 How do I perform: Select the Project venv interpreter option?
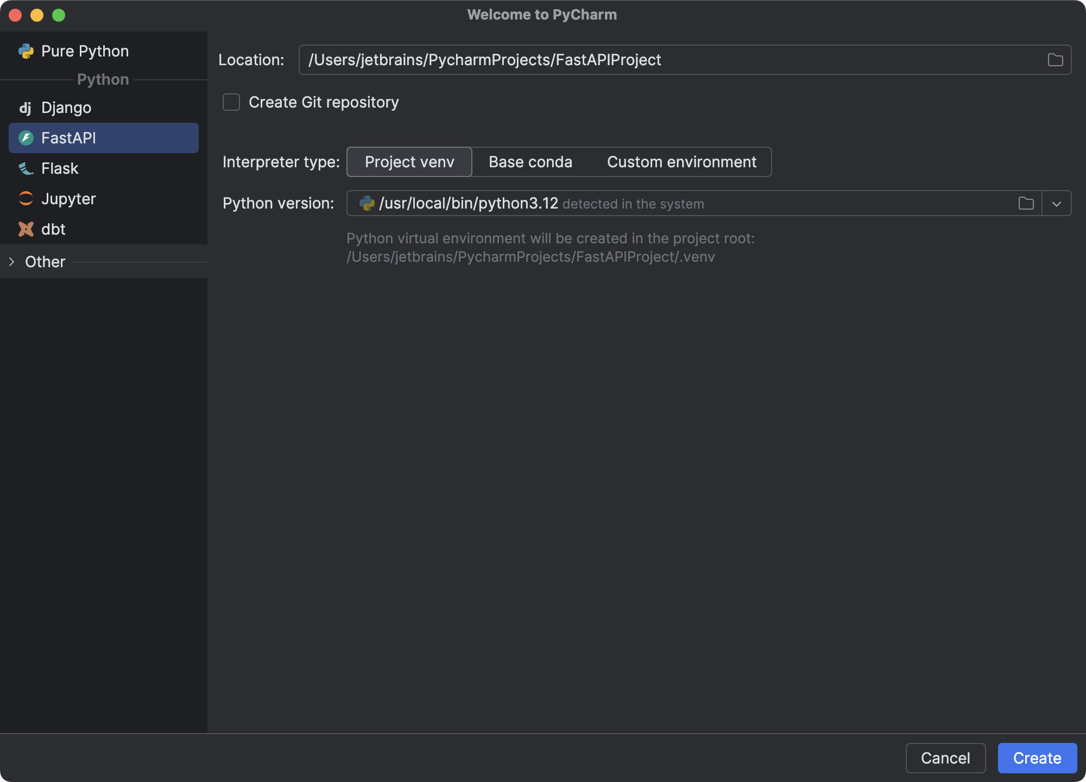click(x=409, y=162)
